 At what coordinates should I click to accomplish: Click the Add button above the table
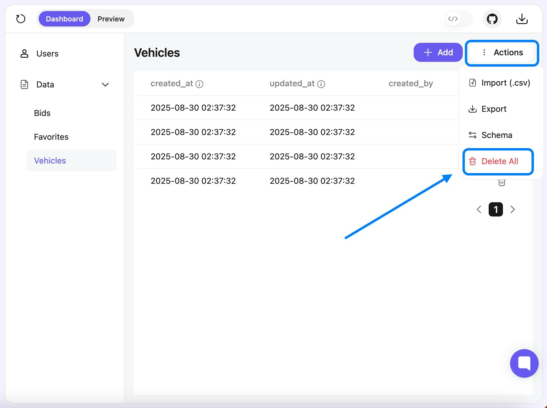pyautogui.click(x=438, y=52)
